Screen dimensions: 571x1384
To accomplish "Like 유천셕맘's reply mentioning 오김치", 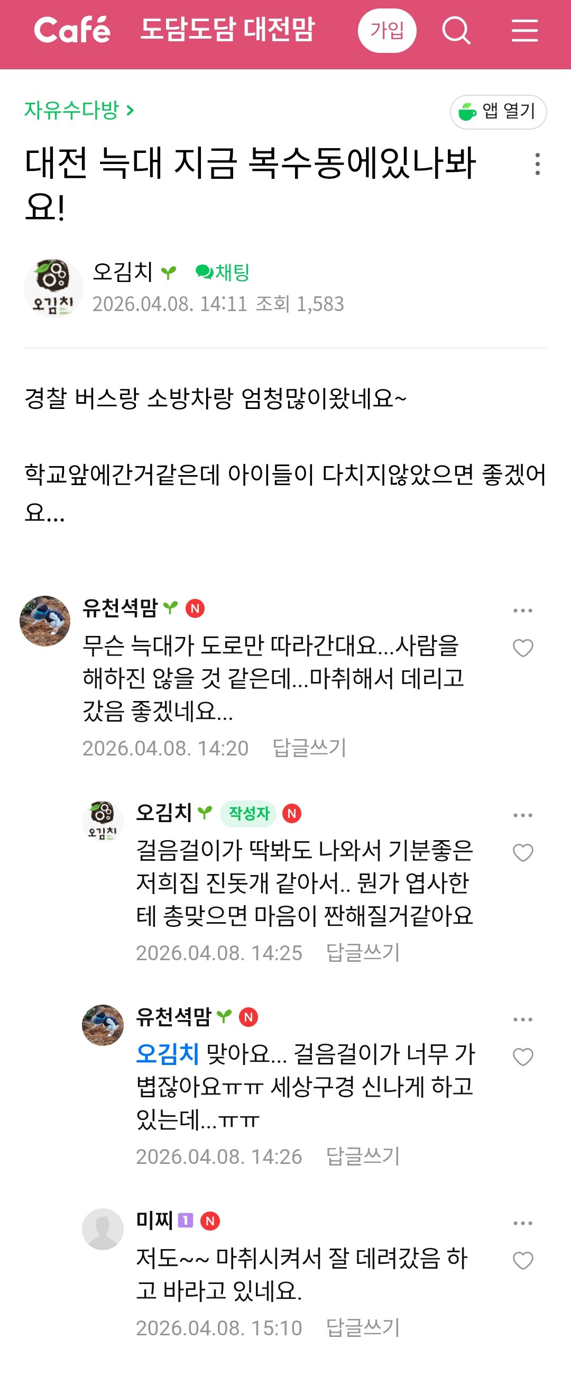I will (x=523, y=1057).
